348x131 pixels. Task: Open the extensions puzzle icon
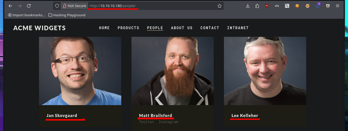click(257, 6)
